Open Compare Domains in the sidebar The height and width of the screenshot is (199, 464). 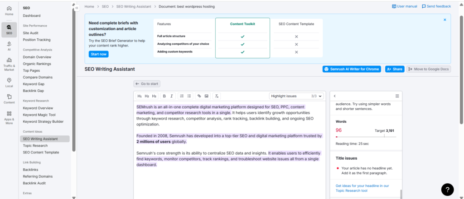pos(38,78)
